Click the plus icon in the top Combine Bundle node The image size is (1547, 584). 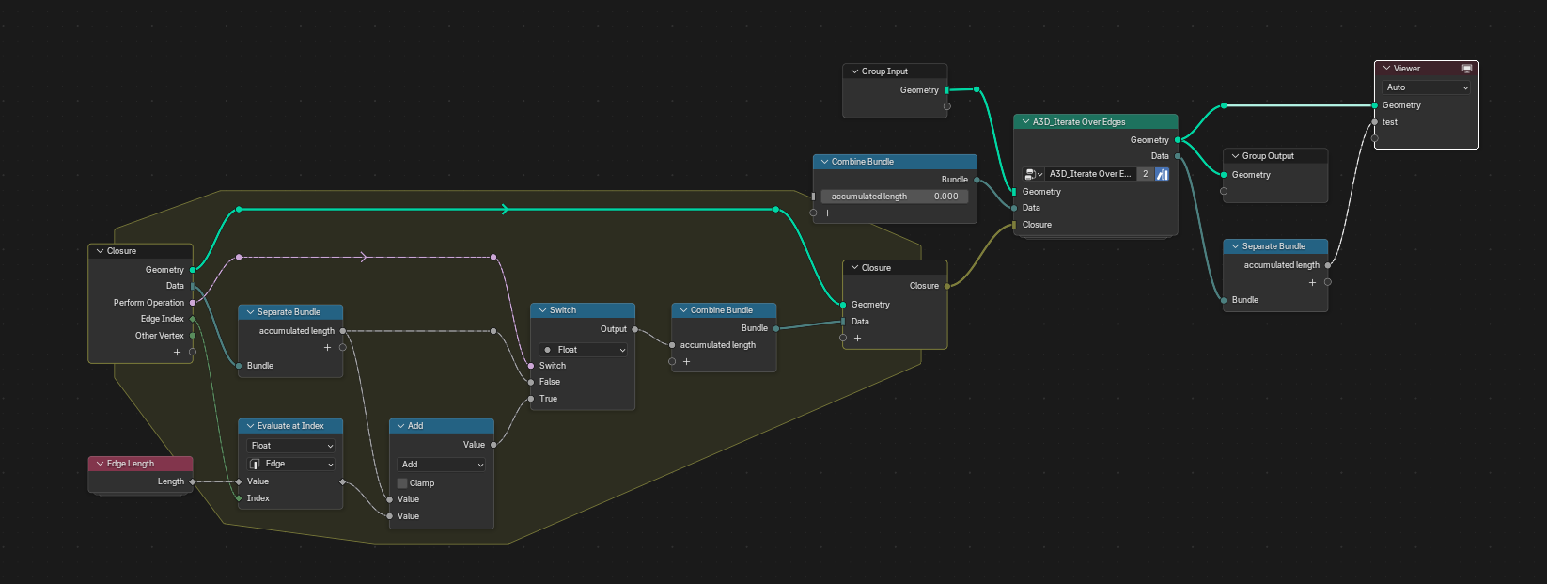tap(827, 213)
